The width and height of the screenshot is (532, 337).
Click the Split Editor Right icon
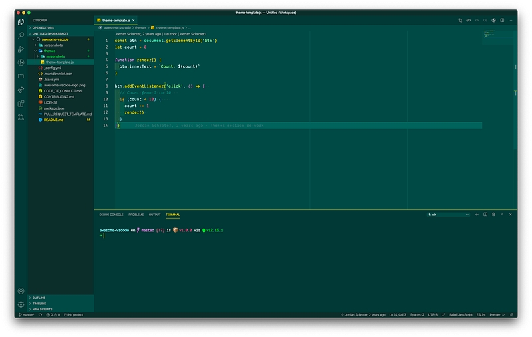pyautogui.click(x=502, y=20)
